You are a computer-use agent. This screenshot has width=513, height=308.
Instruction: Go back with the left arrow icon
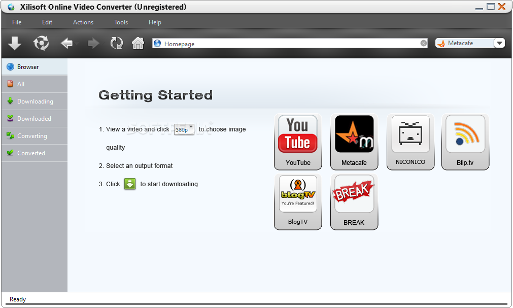tap(67, 43)
